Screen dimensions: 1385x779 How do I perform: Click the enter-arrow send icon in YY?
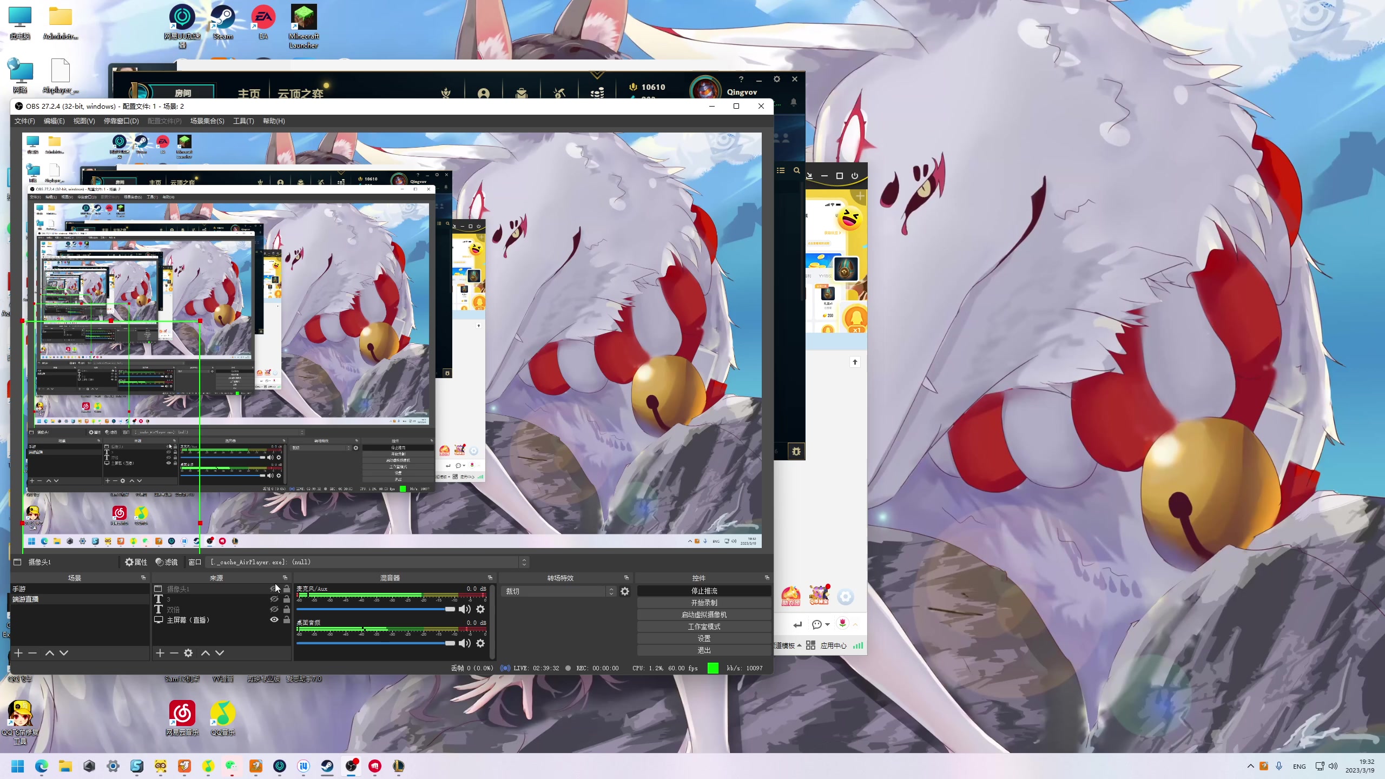click(797, 625)
